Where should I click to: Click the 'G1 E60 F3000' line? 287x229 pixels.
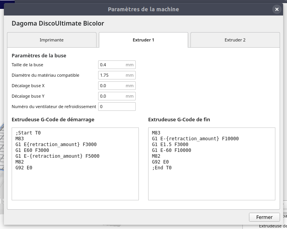click(32, 150)
